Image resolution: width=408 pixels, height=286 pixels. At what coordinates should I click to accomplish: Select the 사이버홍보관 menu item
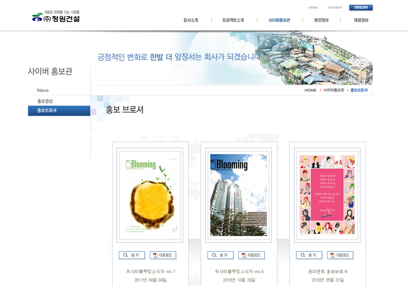tap(279, 20)
